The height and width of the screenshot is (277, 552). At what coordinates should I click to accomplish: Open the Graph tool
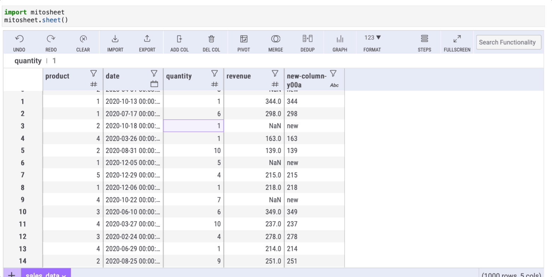(x=340, y=39)
